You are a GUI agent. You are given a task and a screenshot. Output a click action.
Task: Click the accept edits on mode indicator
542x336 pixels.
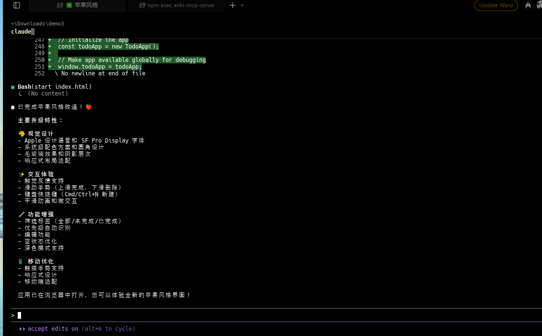point(53,328)
